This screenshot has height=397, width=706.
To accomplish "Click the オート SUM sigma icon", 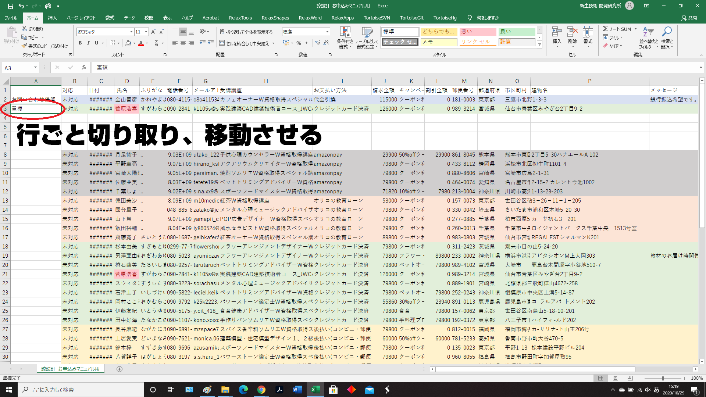I will 605,29.
